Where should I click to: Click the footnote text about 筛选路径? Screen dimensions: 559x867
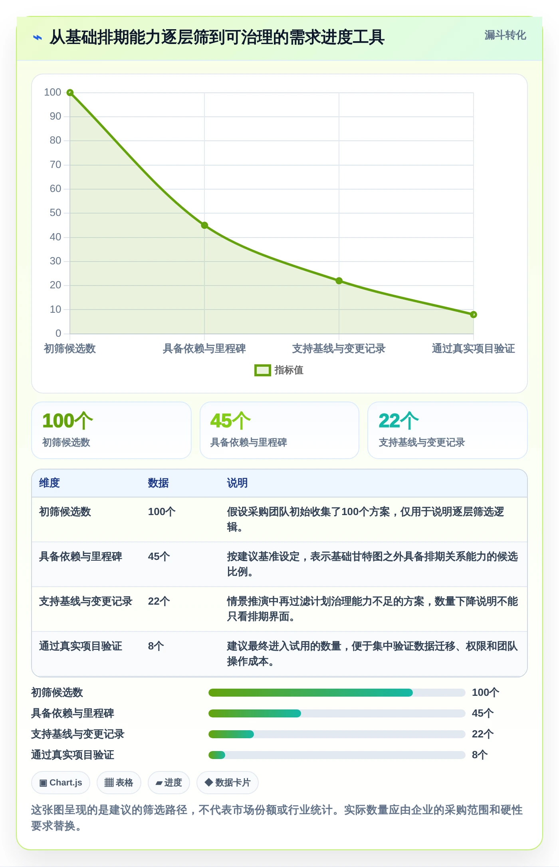[x=277, y=818]
